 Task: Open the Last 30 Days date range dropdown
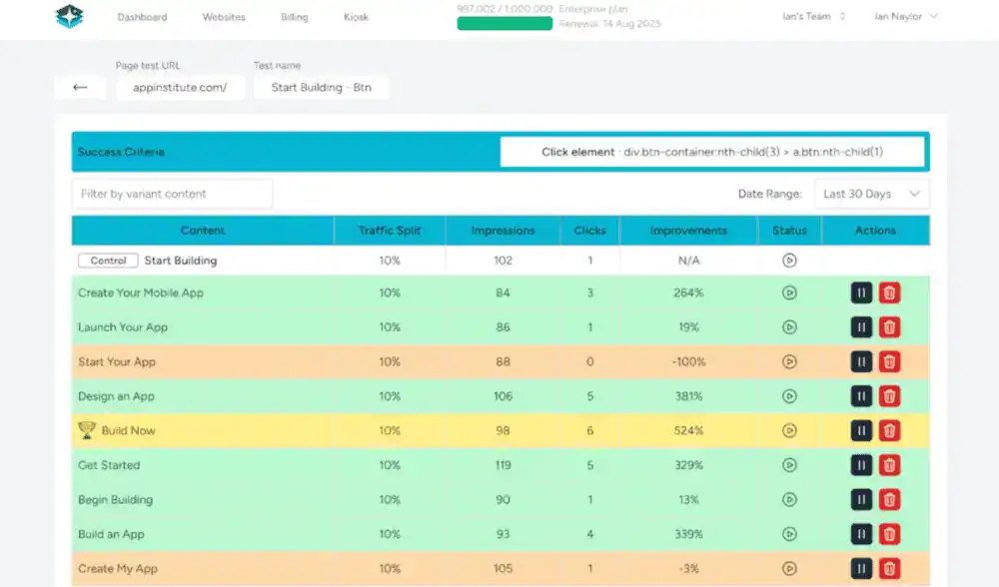(871, 194)
